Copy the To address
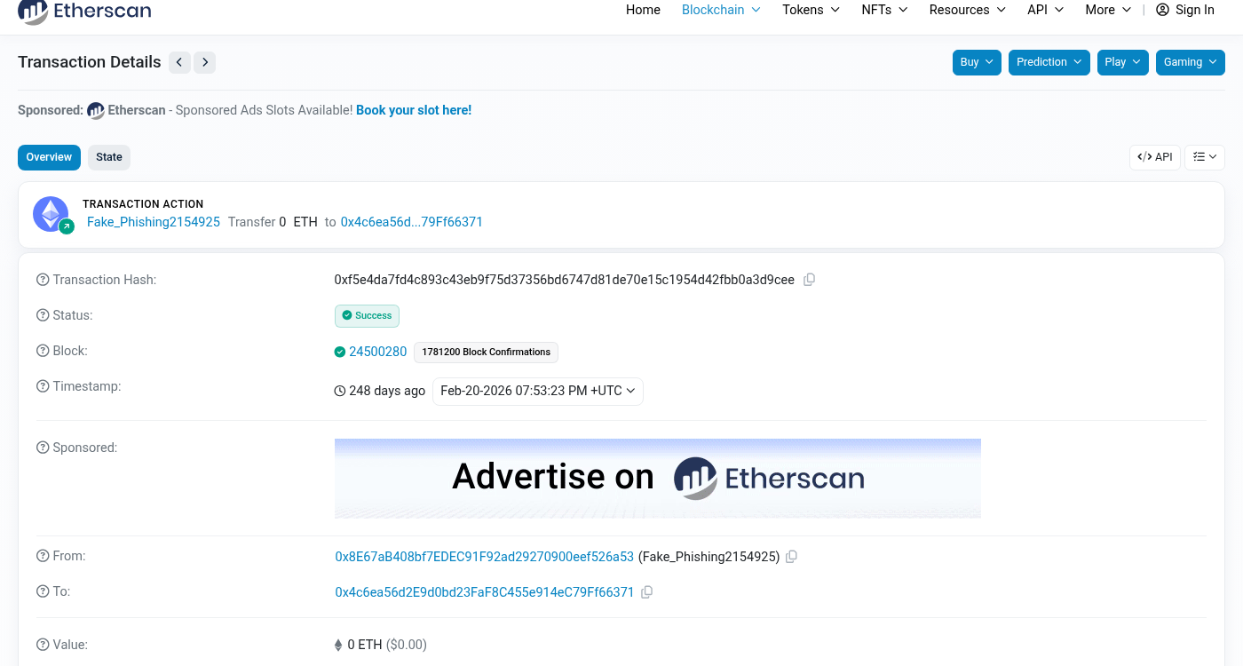Image resolution: width=1243 pixels, height=666 pixels. 646,592
